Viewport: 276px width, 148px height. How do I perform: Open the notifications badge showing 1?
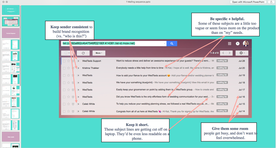pos(238,44)
